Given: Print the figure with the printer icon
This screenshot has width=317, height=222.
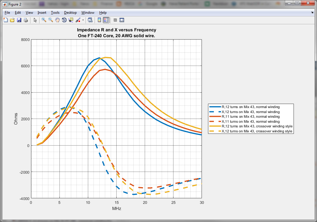Looking at the screenshot, I should pos(26,20).
